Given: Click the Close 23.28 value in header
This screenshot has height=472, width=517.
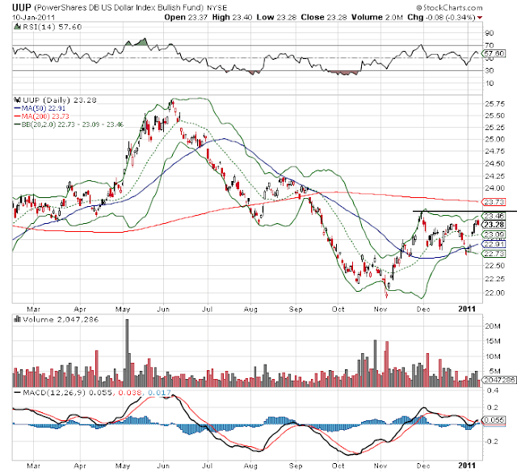Looking at the screenshot, I should tap(323, 17).
